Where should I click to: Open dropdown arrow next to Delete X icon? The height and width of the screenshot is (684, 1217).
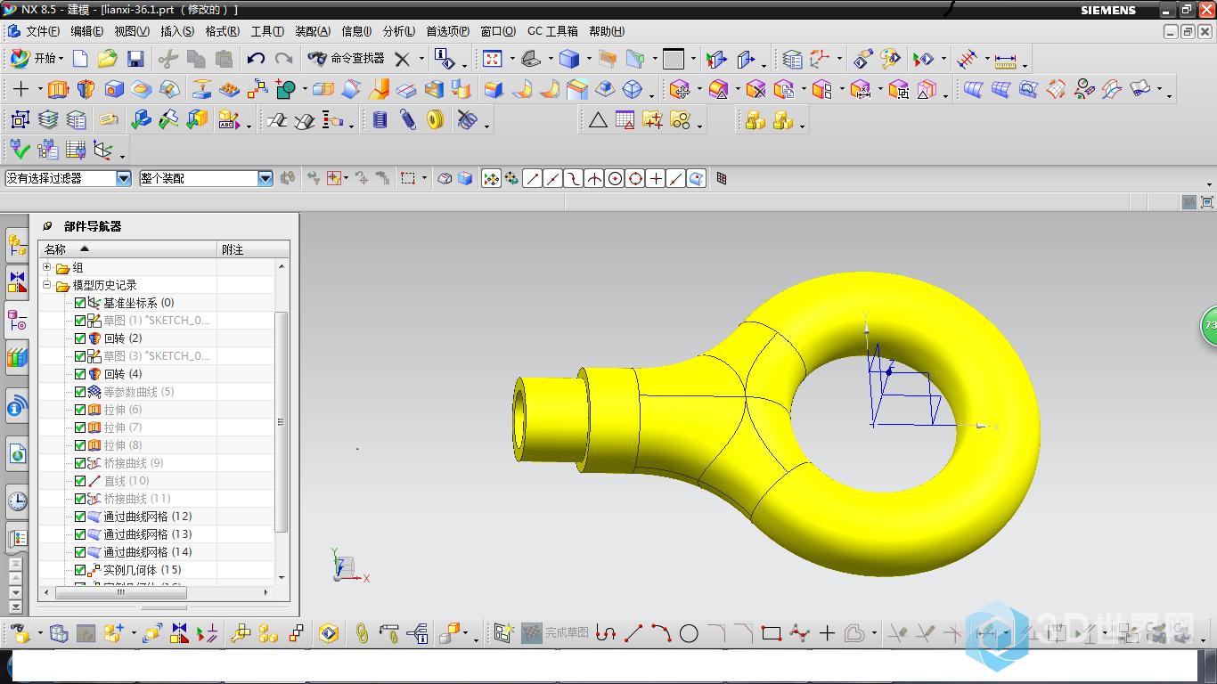pos(421,59)
